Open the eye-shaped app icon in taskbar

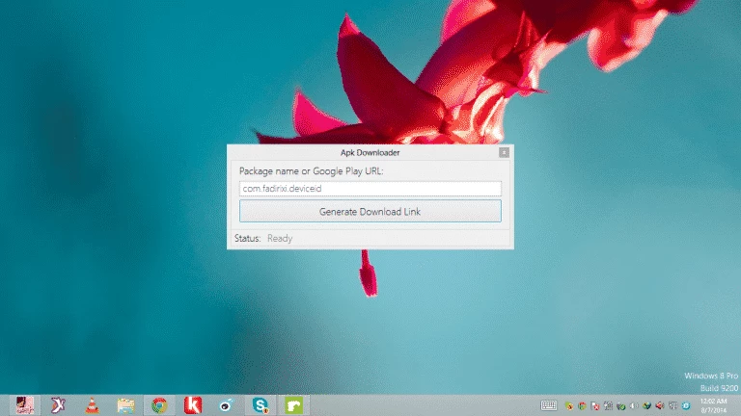click(x=226, y=405)
